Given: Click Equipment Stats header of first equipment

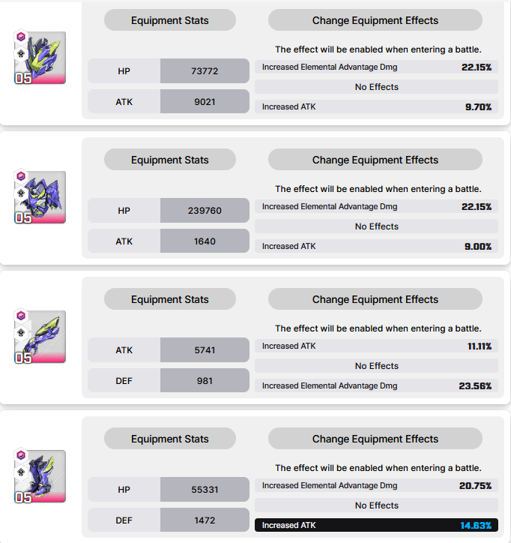Looking at the screenshot, I should tap(170, 20).
